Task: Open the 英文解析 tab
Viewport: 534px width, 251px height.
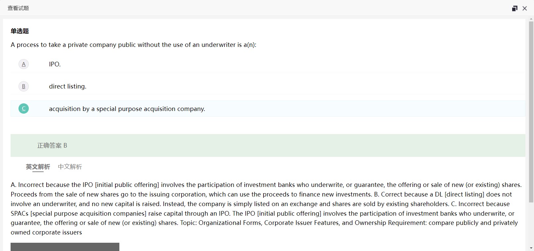Action: [38, 167]
